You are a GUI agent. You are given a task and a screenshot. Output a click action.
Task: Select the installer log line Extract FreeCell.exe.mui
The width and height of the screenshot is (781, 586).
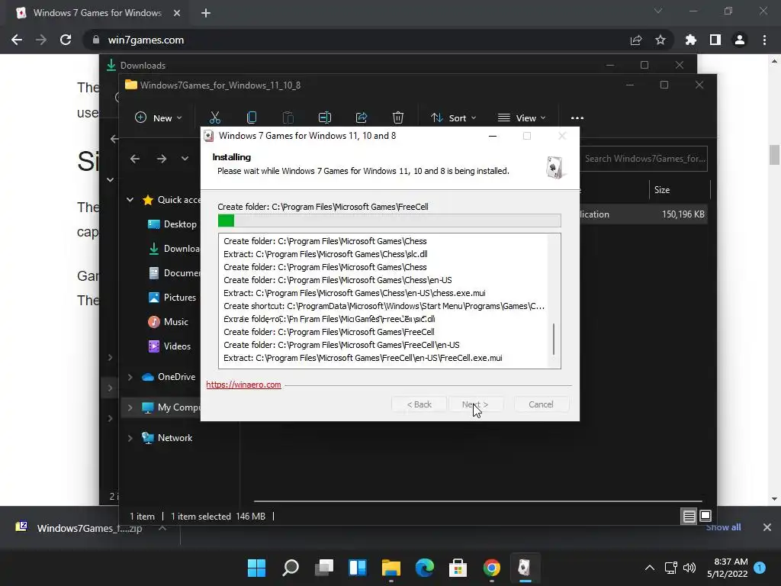(x=362, y=358)
